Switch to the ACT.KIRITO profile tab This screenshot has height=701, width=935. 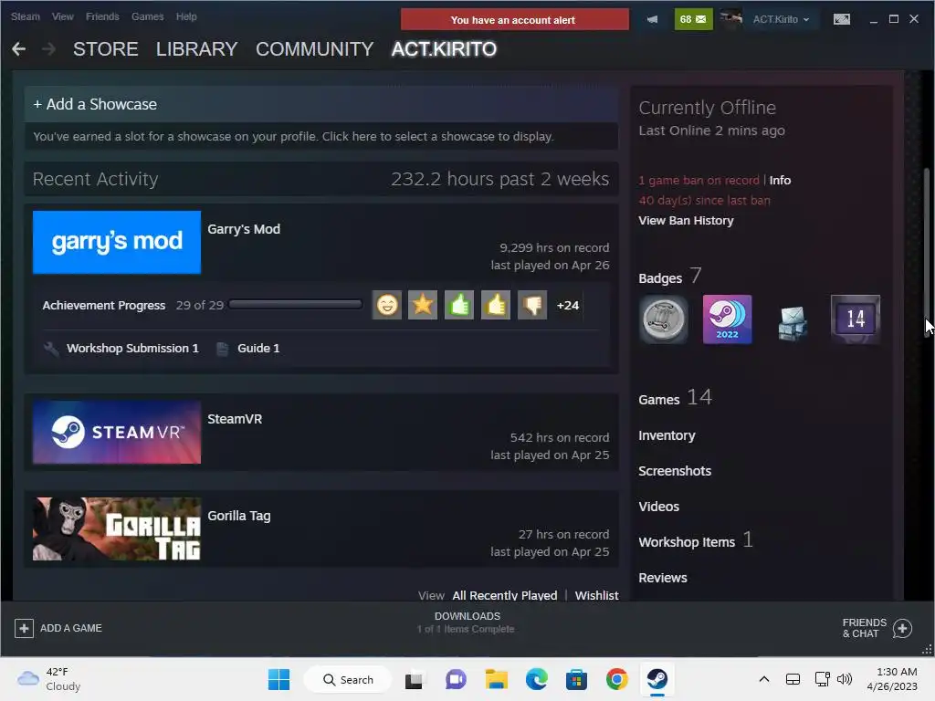(444, 49)
